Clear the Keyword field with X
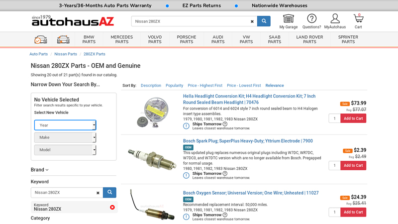The image size is (398, 224). 98,193
